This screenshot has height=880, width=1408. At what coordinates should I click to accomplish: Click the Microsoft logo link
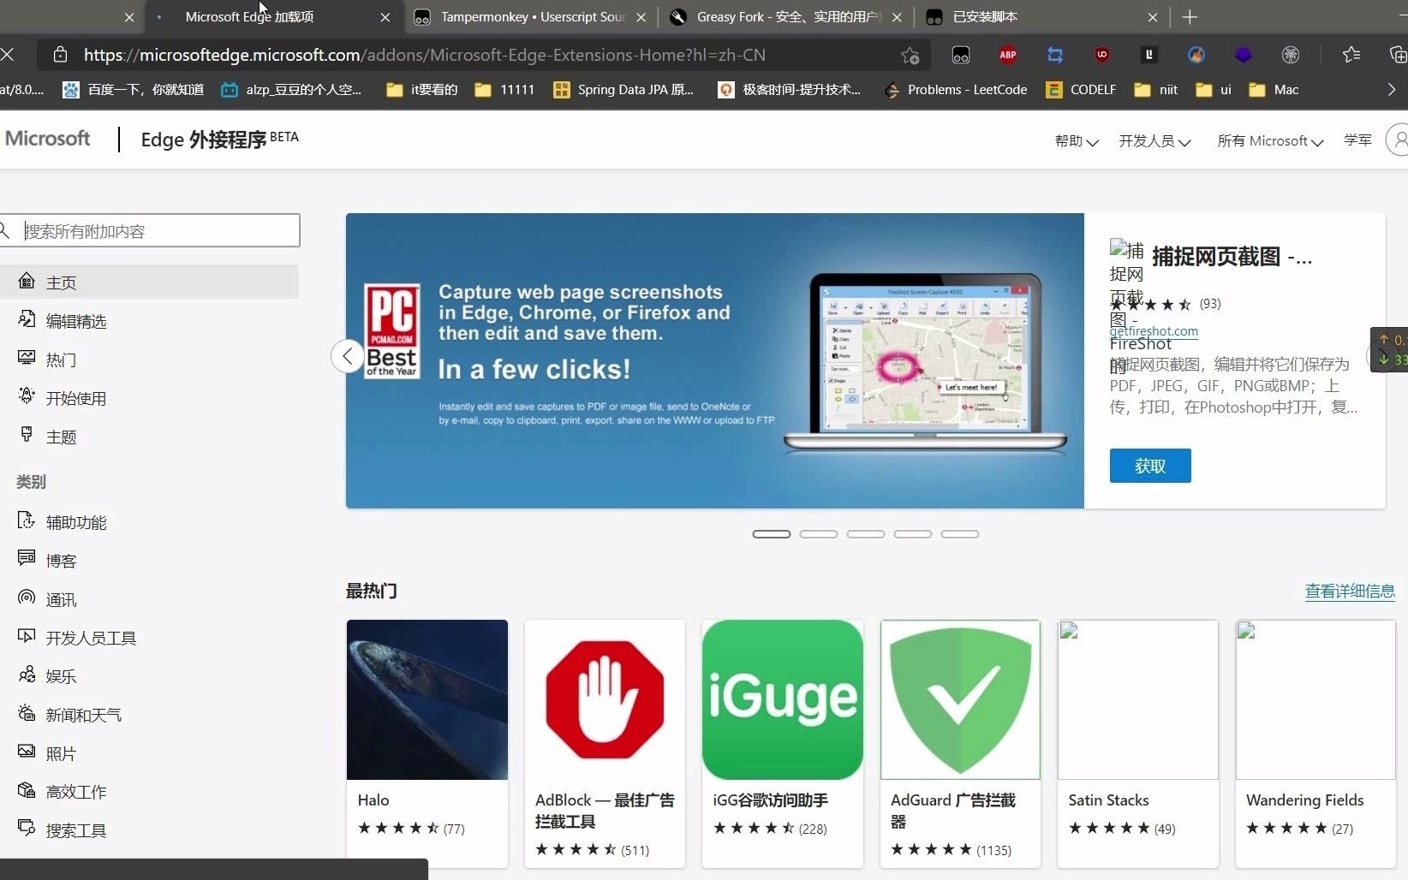tap(46, 139)
